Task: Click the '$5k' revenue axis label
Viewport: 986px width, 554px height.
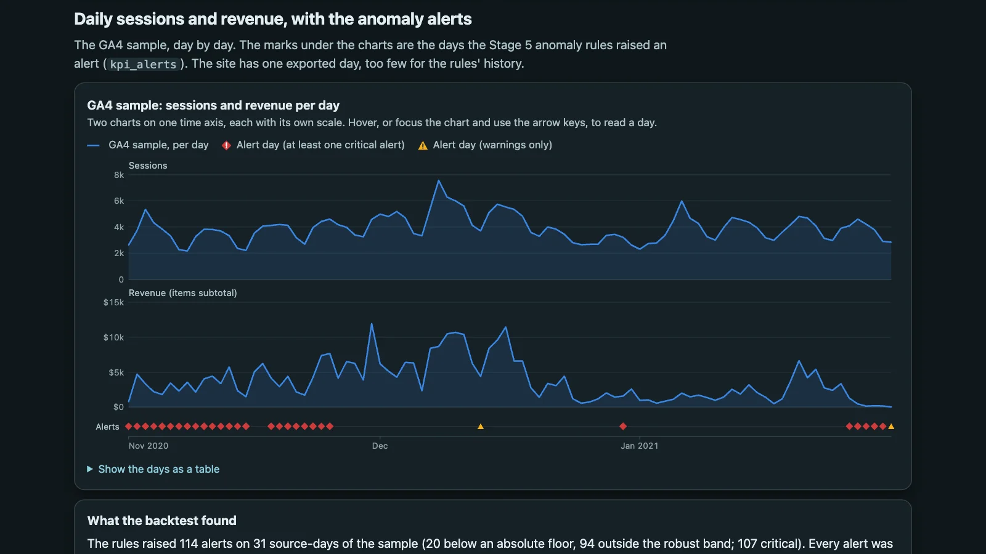Action: [116, 373]
